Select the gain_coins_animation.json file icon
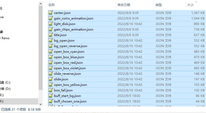This screenshot has height=113, width=206. 51,18
